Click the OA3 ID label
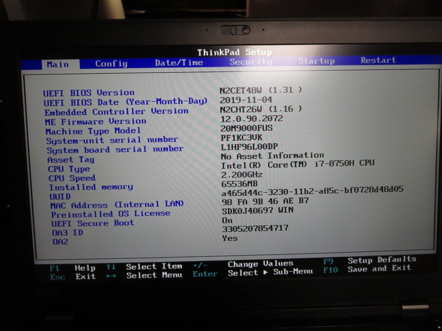This screenshot has height=331, width=442. pos(67,233)
